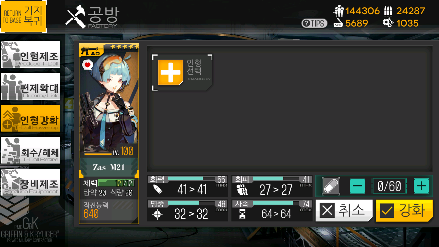Switch to 편제확대 Dummy Link tab
The image size is (439, 247).
(x=31, y=86)
